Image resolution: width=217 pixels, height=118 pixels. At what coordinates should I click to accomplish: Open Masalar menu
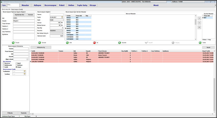point(25,5)
